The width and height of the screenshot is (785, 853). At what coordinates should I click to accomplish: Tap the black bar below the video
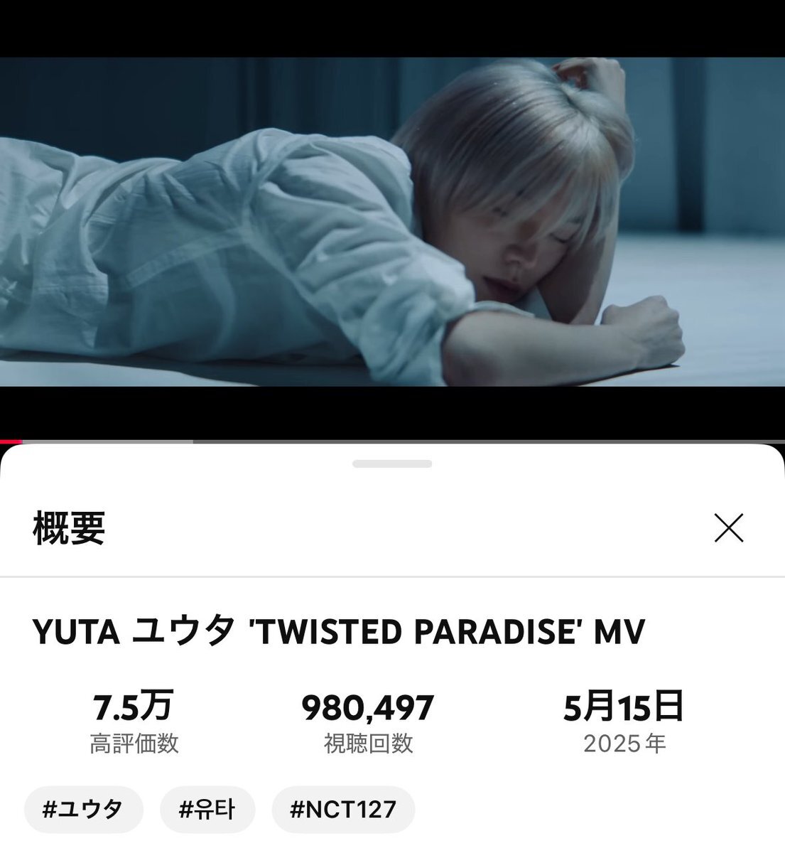pyautogui.click(x=392, y=412)
